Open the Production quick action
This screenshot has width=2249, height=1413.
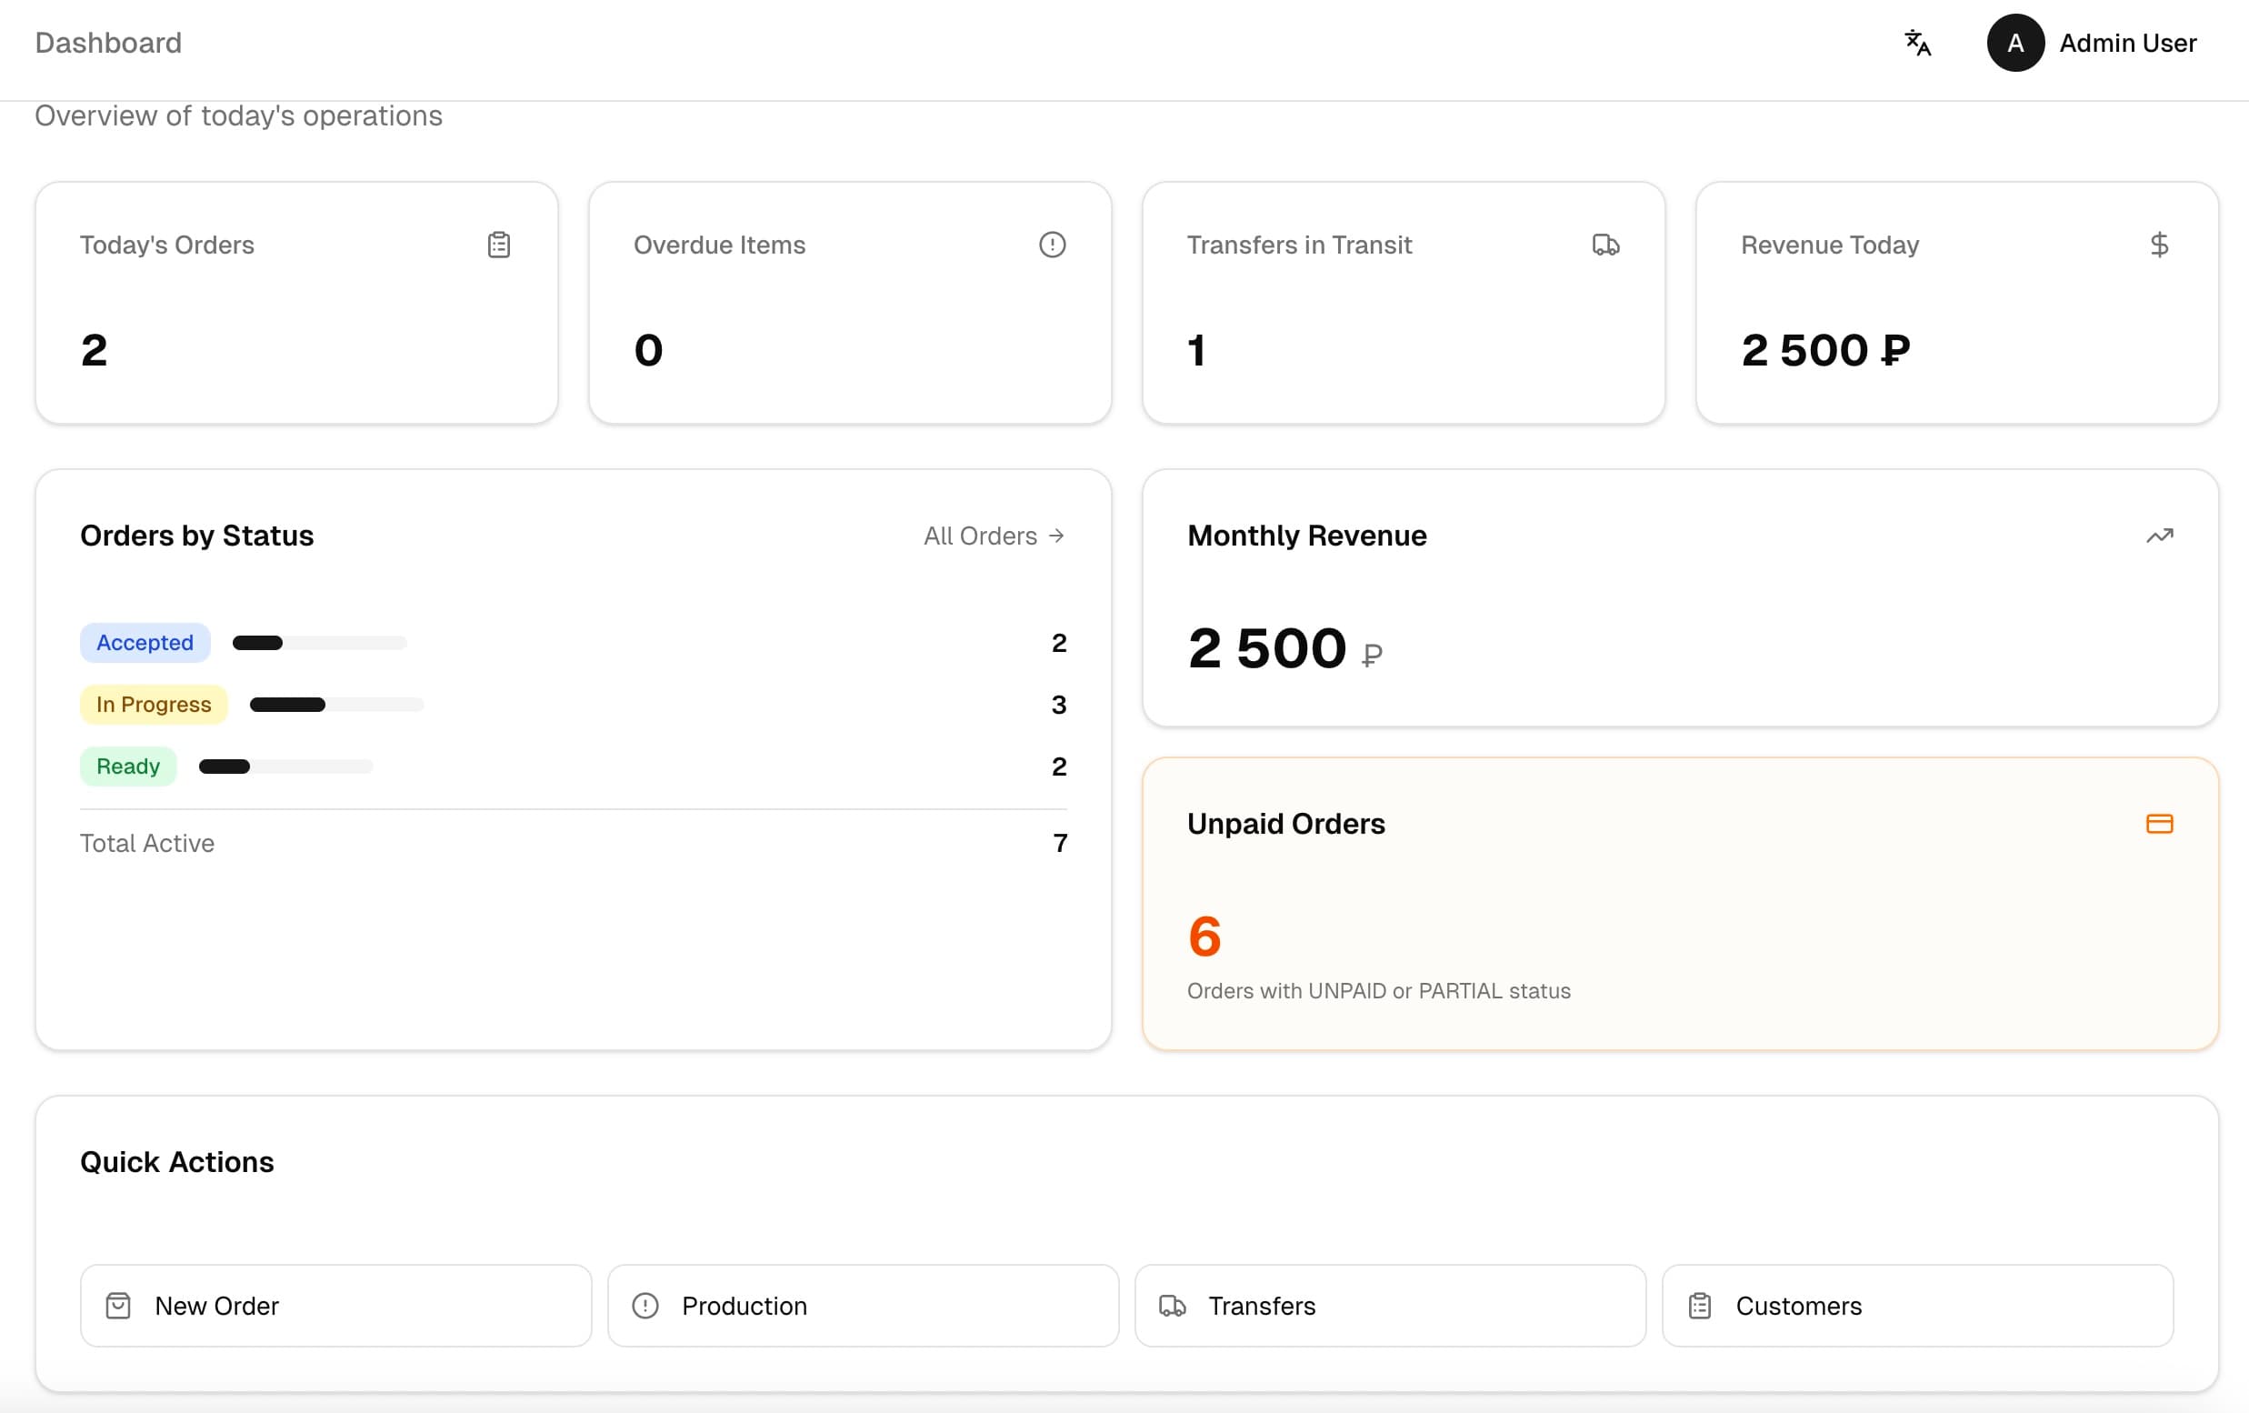863,1306
